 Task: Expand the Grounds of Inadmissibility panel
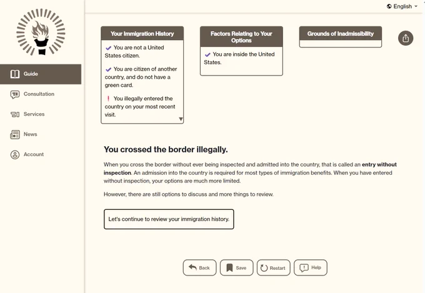(341, 37)
